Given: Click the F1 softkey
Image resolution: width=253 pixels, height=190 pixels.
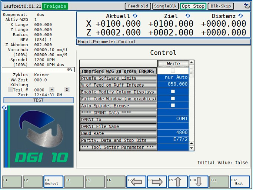Looking at the screenshot, I should point(12,182).
